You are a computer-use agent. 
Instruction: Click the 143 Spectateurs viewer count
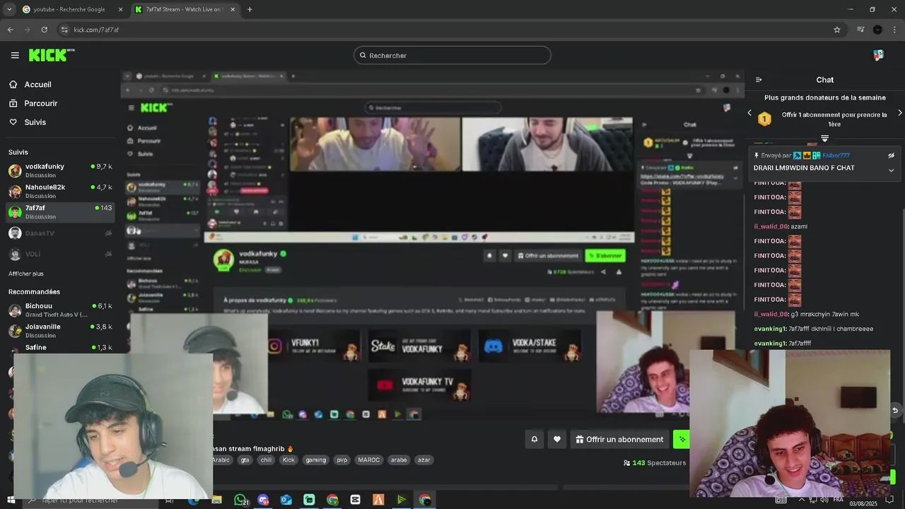pos(655,463)
